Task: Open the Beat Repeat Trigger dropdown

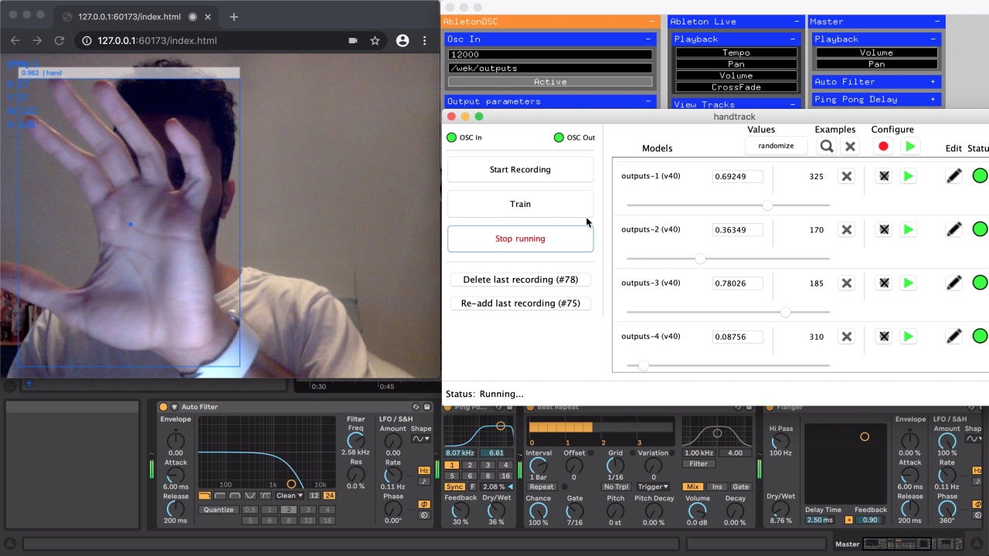Action: pyautogui.click(x=653, y=487)
